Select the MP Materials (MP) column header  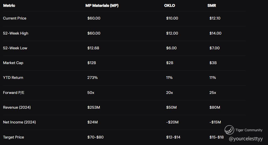pyautogui.click(x=102, y=6)
